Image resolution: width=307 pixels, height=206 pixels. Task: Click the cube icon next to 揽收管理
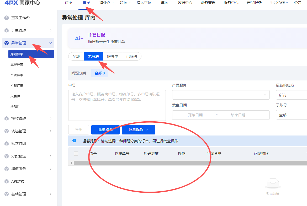click(7, 118)
